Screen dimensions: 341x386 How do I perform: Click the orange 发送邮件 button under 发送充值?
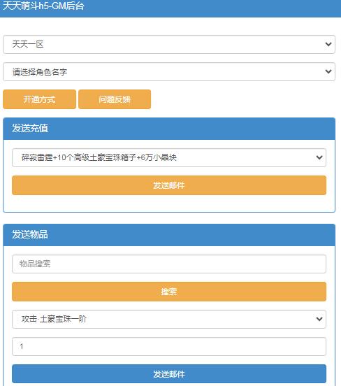point(169,185)
